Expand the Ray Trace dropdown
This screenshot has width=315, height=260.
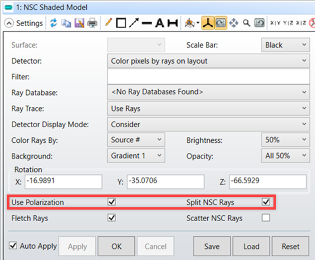pyautogui.click(x=209, y=108)
